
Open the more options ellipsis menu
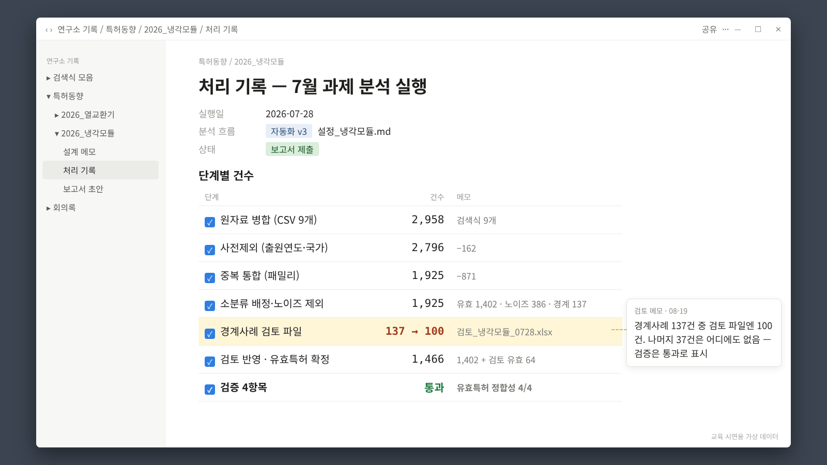(726, 29)
